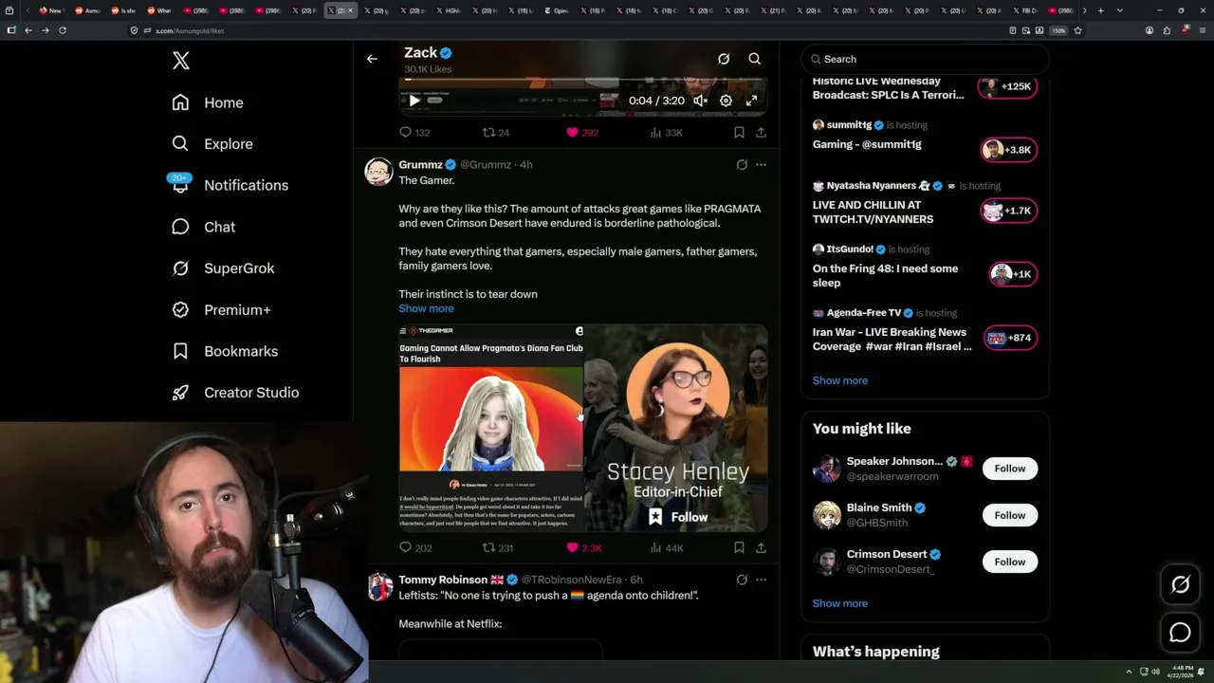This screenshot has height=683, width=1214.
Task: Unmute the video volume icon
Action: (x=700, y=101)
